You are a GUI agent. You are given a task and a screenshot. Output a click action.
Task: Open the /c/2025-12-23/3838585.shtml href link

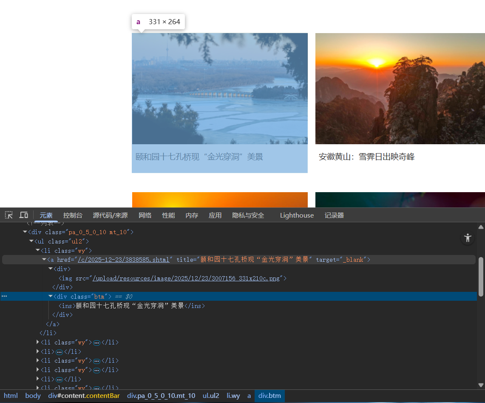pyautogui.click(x=123, y=260)
